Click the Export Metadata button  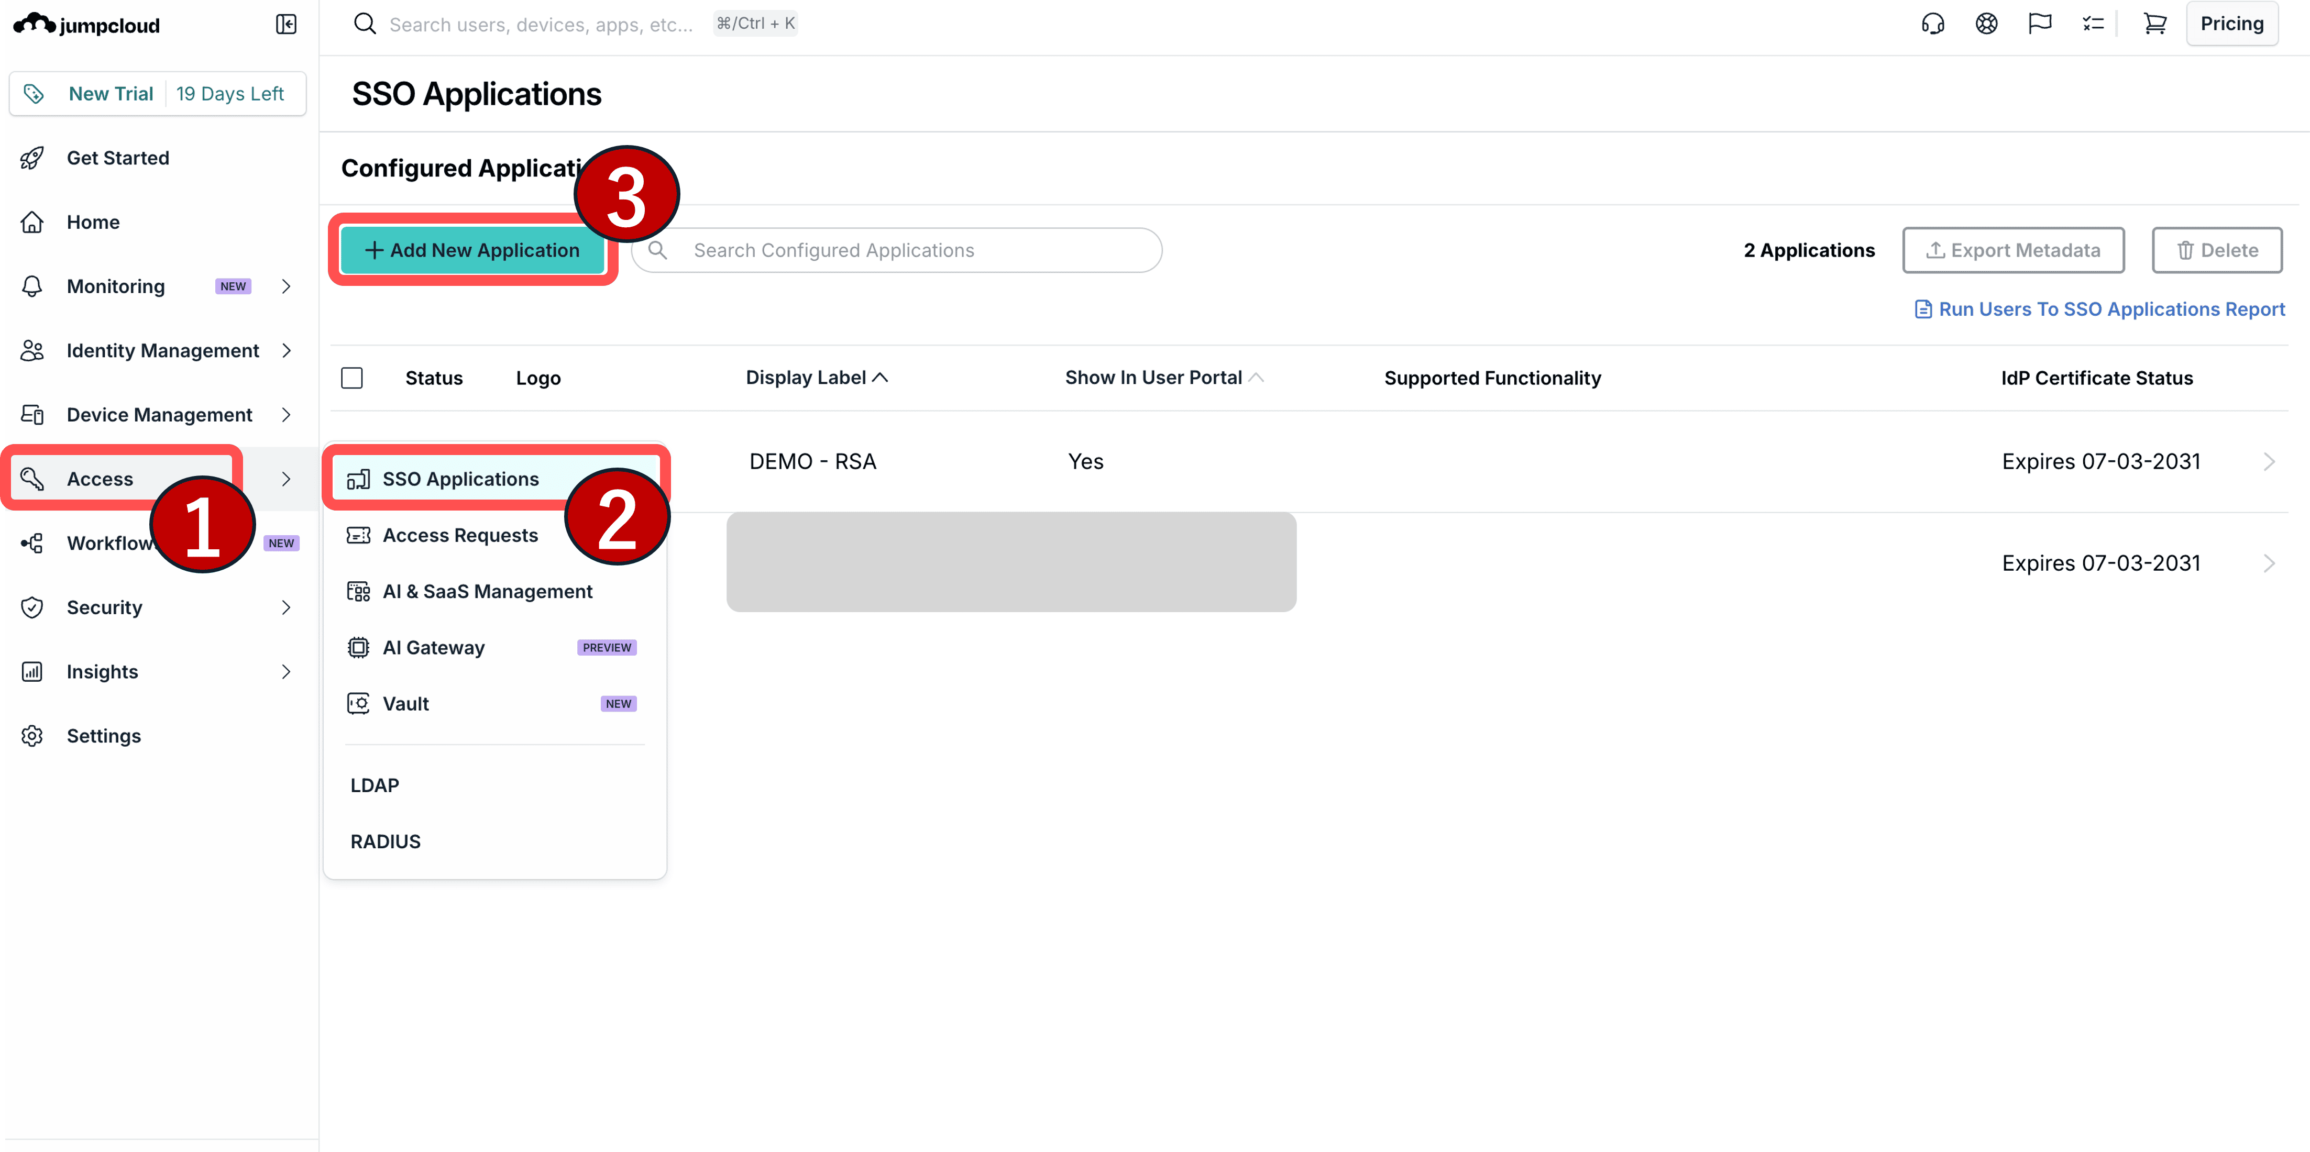tap(2013, 250)
